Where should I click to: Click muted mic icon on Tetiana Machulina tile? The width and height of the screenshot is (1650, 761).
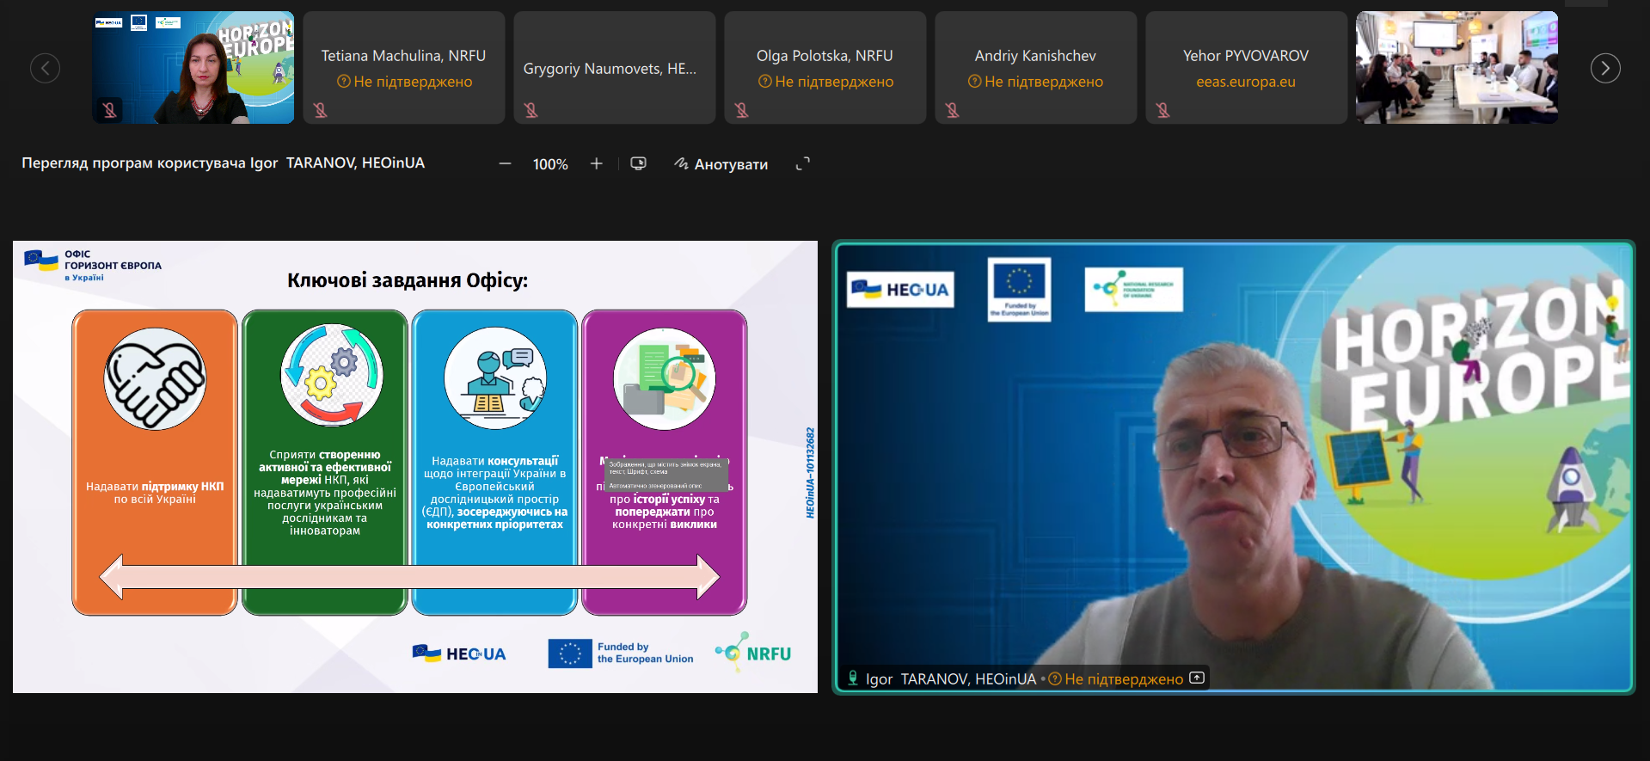[x=321, y=110]
